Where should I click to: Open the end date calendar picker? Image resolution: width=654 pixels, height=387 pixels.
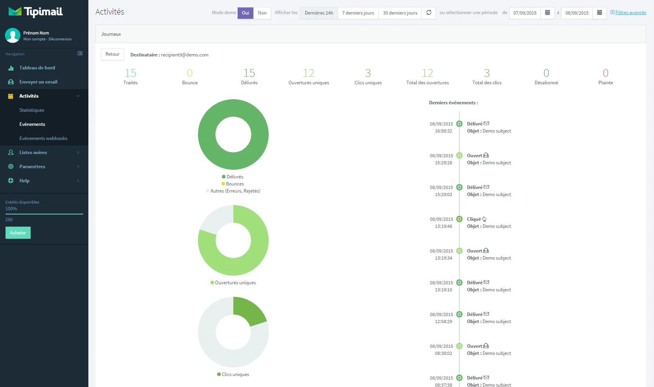[x=599, y=13]
